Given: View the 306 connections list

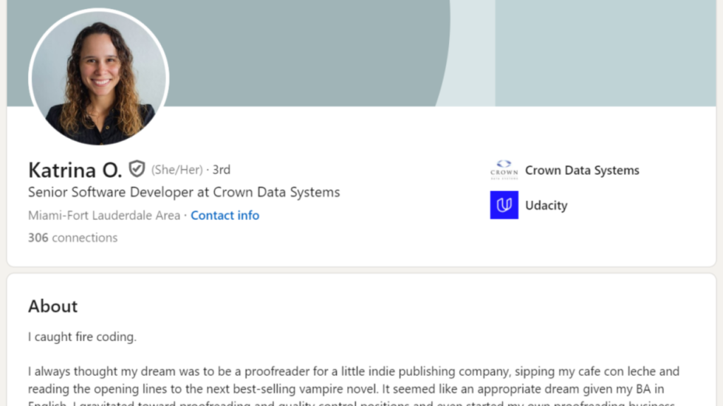Looking at the screenshot, I should coord(73,238).
